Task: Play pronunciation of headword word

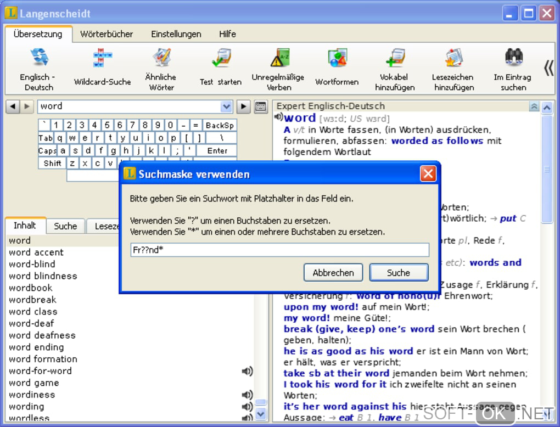Action: (x=278, y=117)
